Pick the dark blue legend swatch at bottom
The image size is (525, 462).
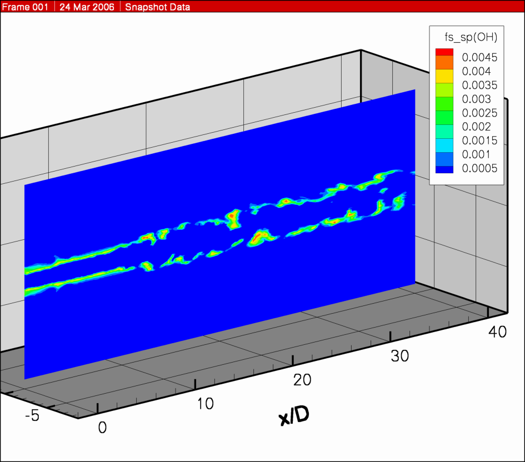click(444, 169)
